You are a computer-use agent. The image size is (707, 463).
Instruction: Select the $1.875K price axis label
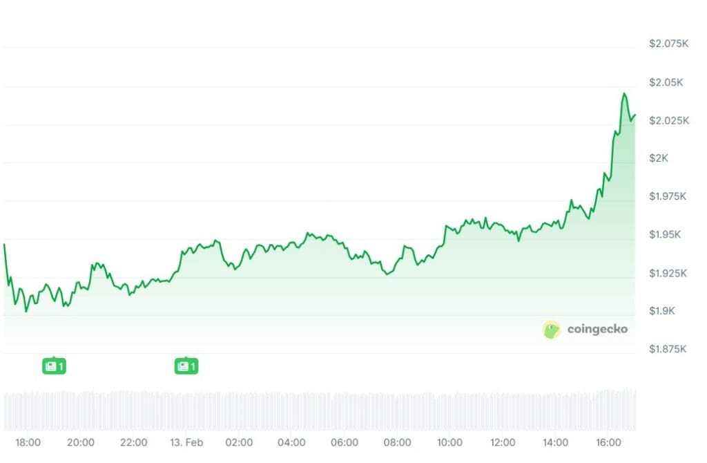668,349
